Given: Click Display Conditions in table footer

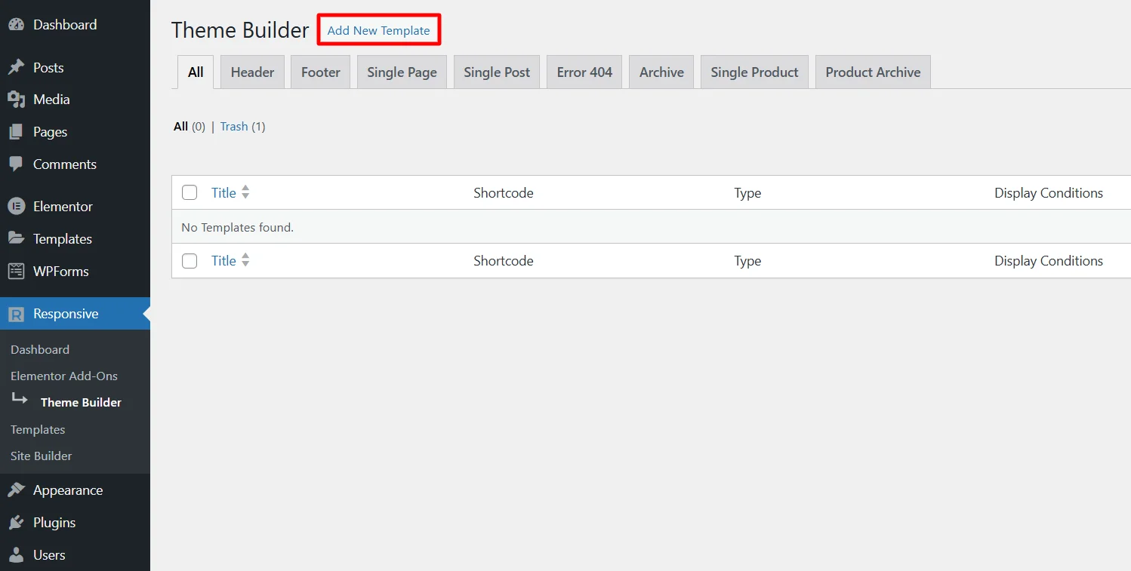Looking at the screenshot, I should pos(1049,261).
